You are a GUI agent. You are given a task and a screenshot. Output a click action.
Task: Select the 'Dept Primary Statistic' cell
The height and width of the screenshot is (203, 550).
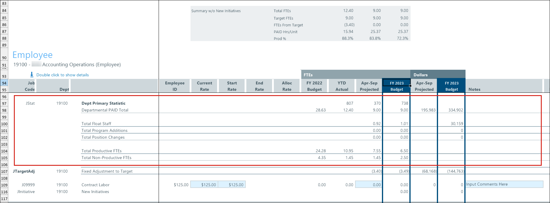click(x=103, y=103)
